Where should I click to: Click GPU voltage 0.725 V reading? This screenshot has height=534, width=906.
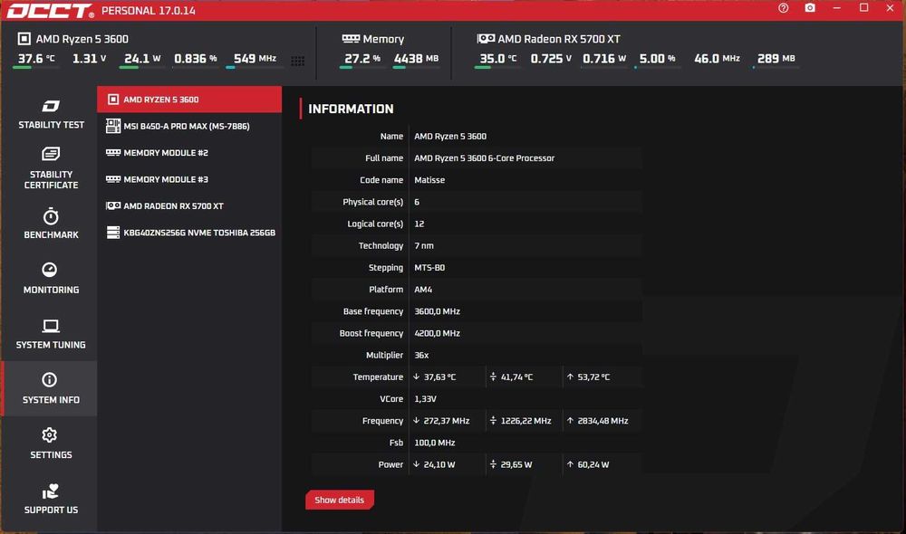pos(551,58)
